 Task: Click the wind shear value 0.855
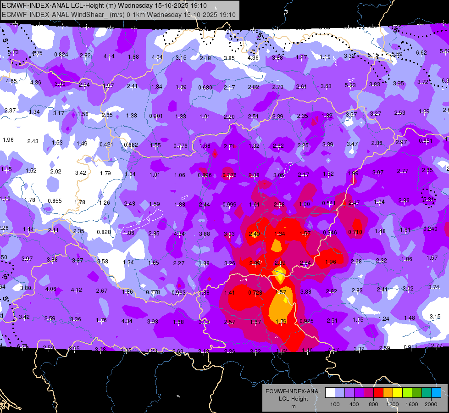click(x=55, y=201)
